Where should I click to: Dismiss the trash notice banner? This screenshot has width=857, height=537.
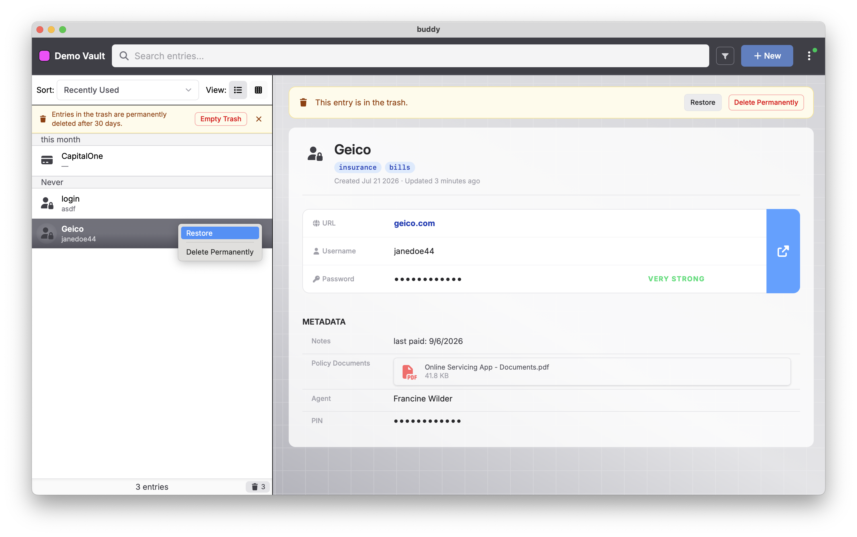[x=259, y=119]
